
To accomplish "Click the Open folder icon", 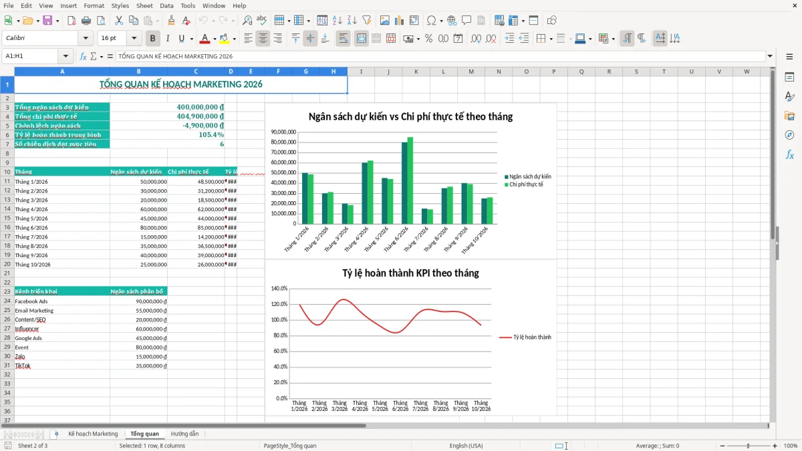I will [x=27, y=21].
